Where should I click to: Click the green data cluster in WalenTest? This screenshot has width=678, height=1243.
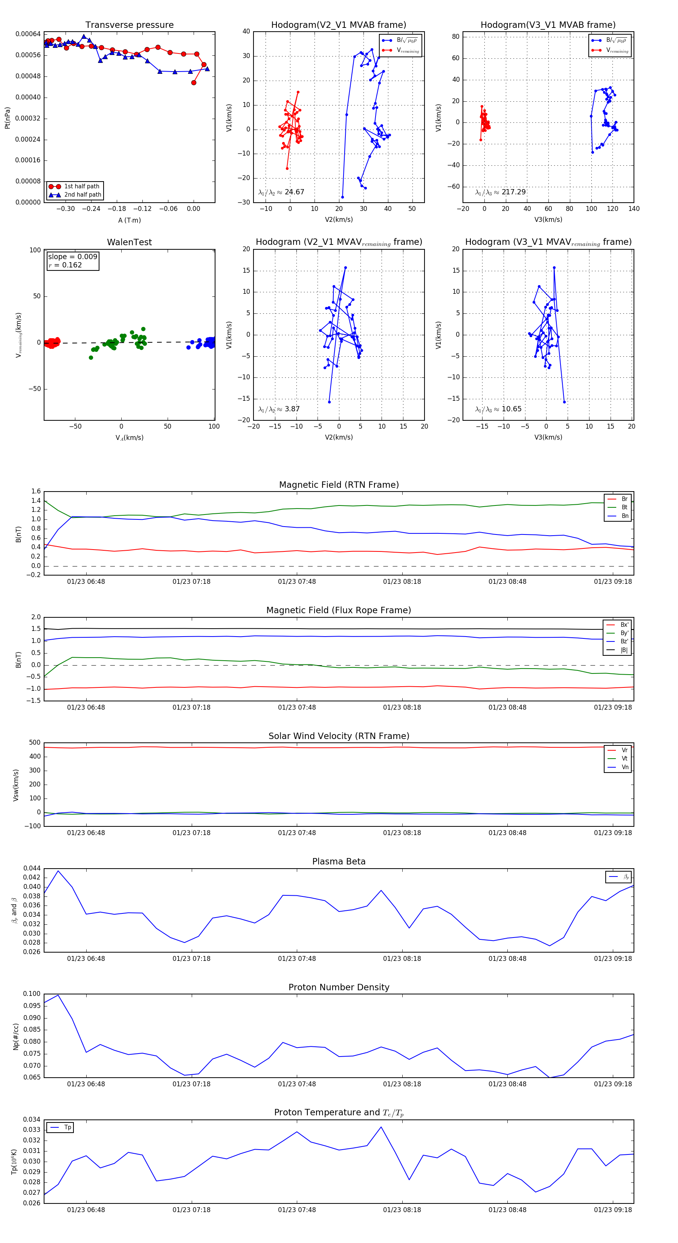tap(118, 342)
